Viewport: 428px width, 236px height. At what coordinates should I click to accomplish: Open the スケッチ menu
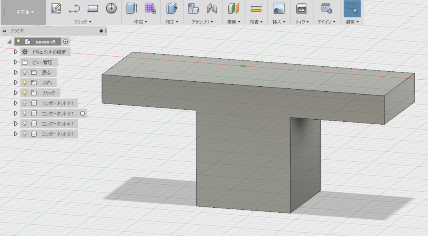(x=83, y=22)
